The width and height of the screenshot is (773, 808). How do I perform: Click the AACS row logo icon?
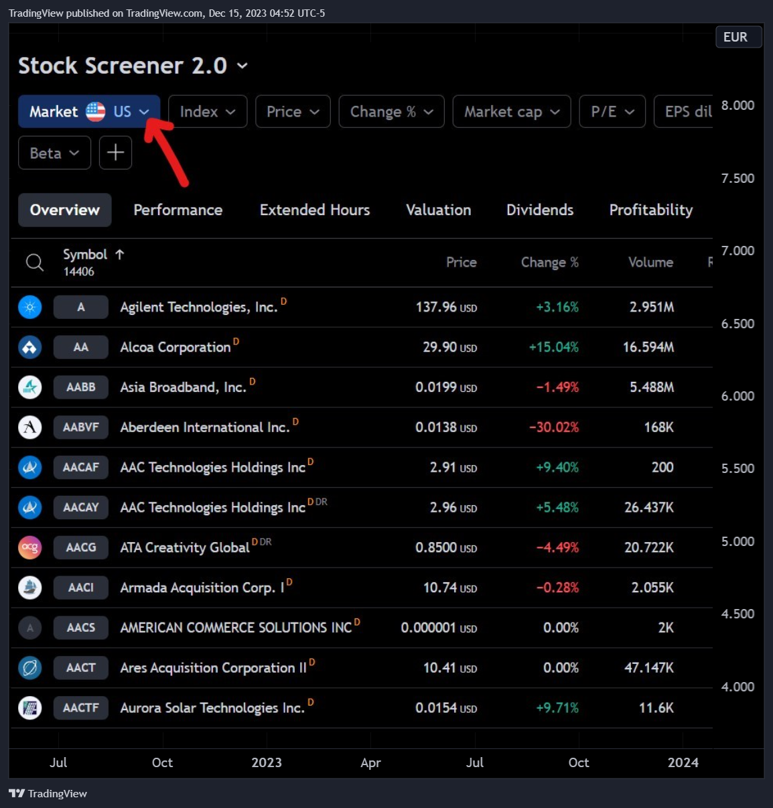[30, 628]
